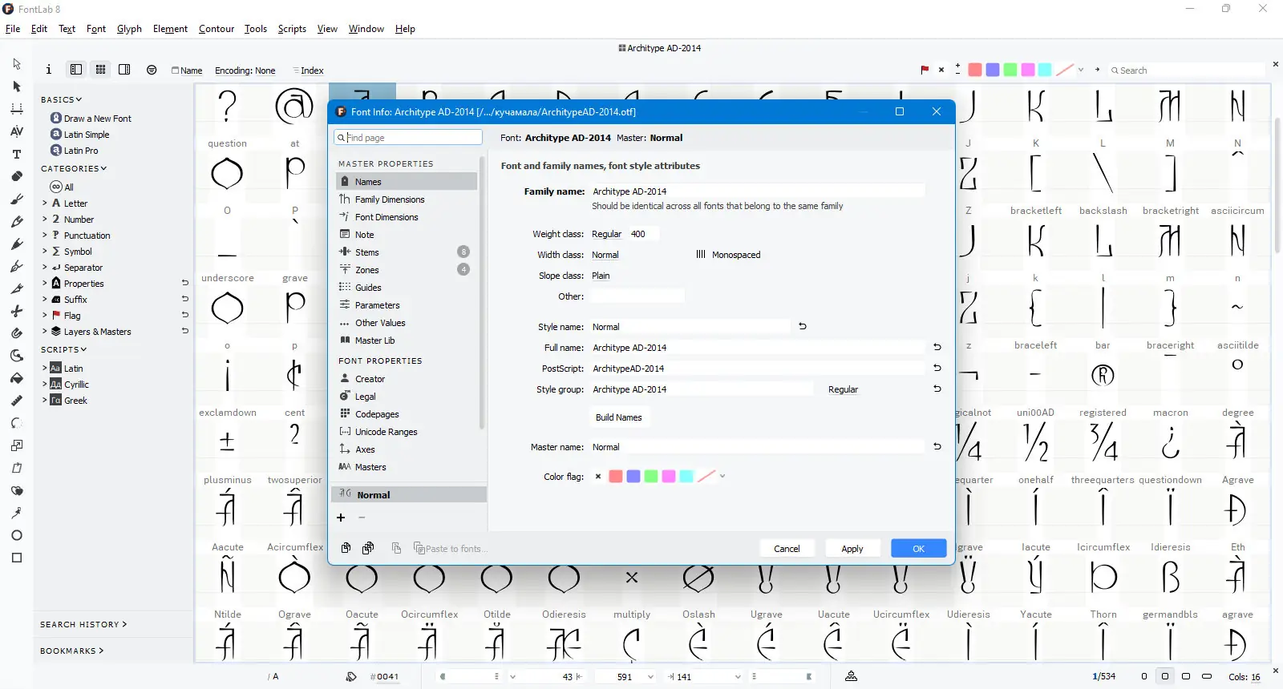The width and height of the screenshot is (1283, 689).
Task: Select the Element (black arrow) tool
Action: click(x=17, y=87)
